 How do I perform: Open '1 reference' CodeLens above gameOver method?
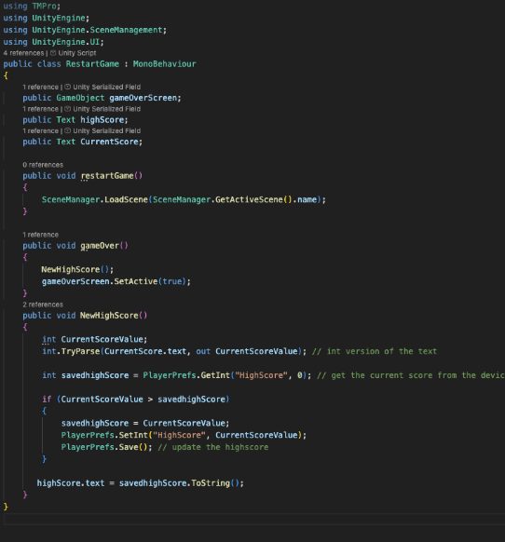click(x=40, y=235)
